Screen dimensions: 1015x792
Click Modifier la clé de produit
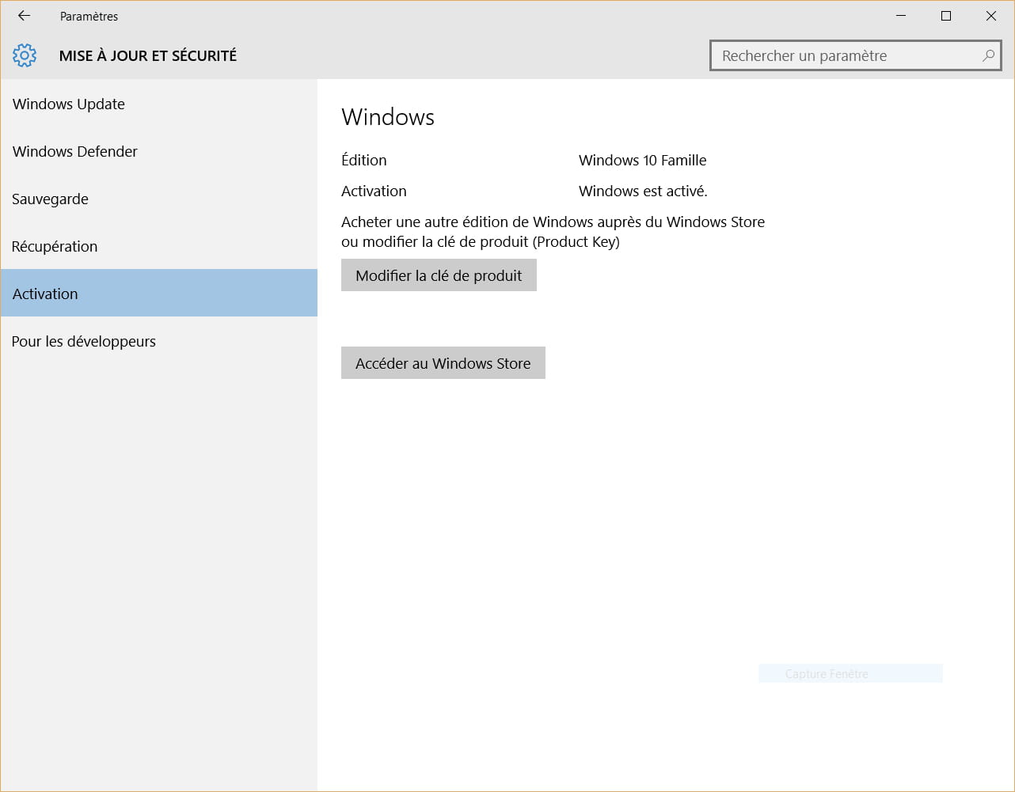point(439,275)
